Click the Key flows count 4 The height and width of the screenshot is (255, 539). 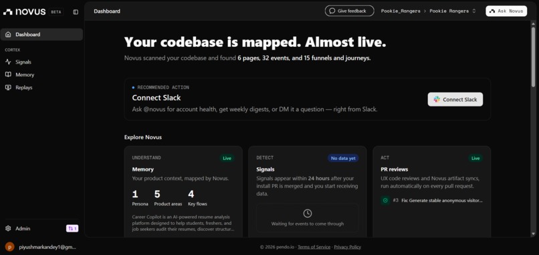click(191, 195)
